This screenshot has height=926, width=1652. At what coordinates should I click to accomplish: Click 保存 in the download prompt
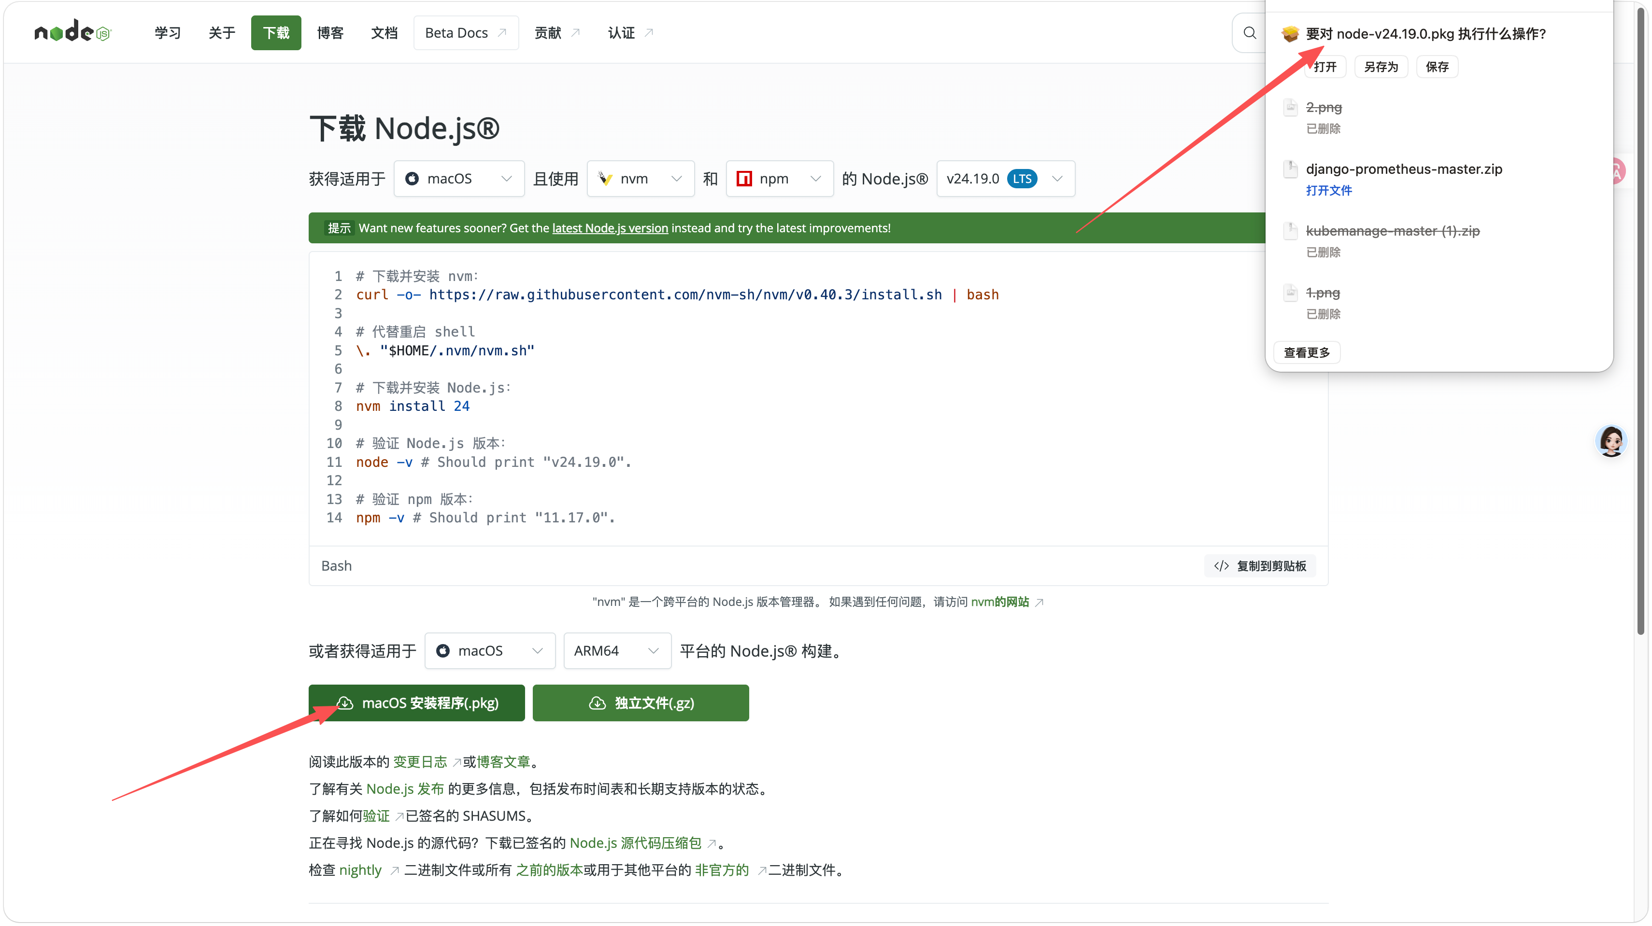click(1437, 67)
